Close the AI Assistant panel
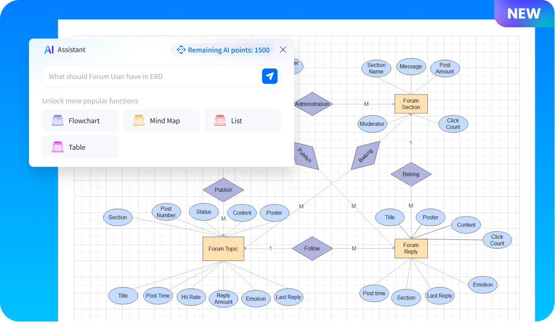Image resolution: width=555 pixels, height=322 pixels. tap(283, 49)
